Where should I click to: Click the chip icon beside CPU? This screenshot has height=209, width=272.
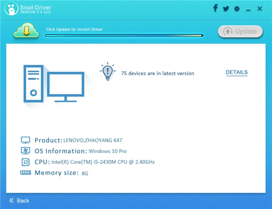tap(25, 161)
